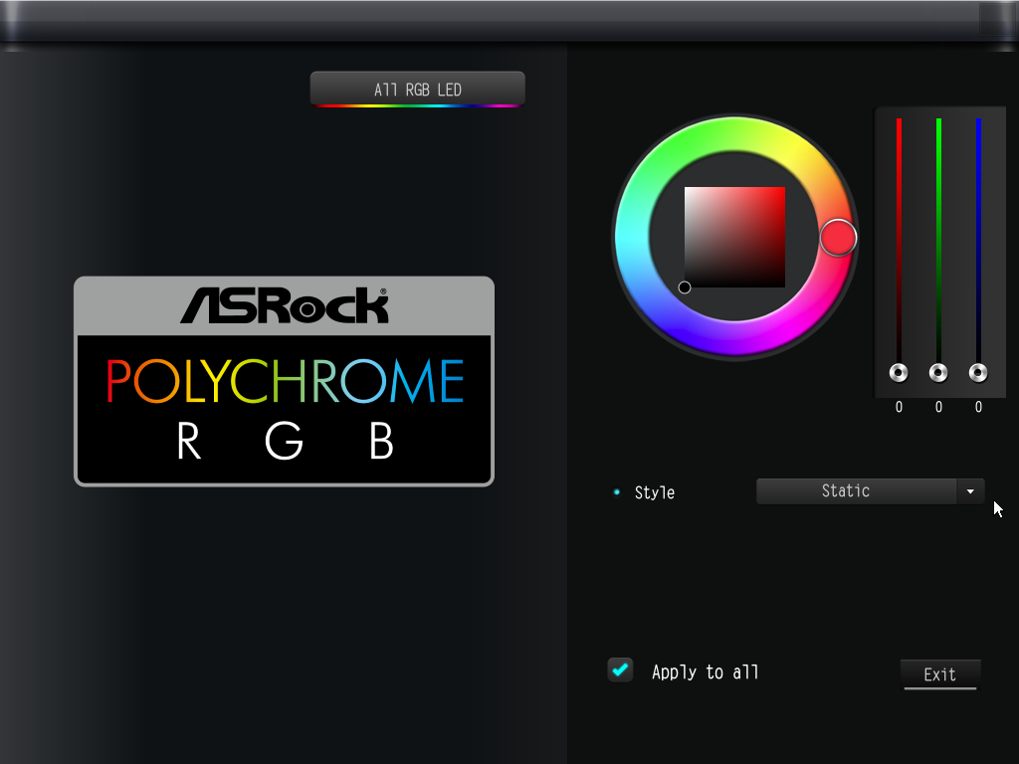Screen dimensions: 1019x764
Task: Click the blue slider value 0
Action: [978, 407]
